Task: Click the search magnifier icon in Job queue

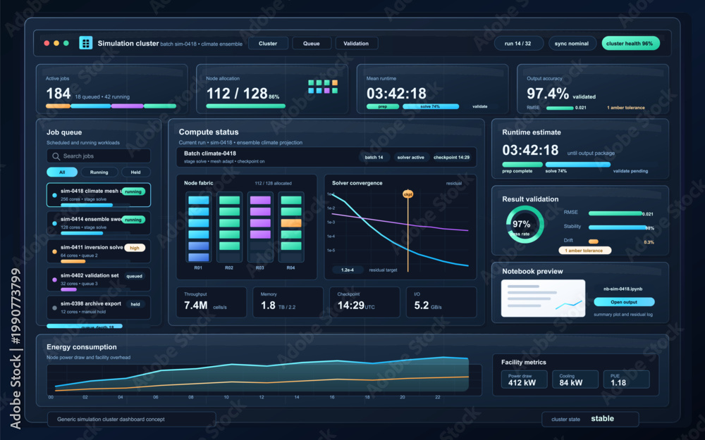Action: pos(56,156)
